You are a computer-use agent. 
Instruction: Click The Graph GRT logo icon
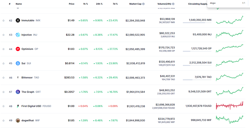pos(18,92)
